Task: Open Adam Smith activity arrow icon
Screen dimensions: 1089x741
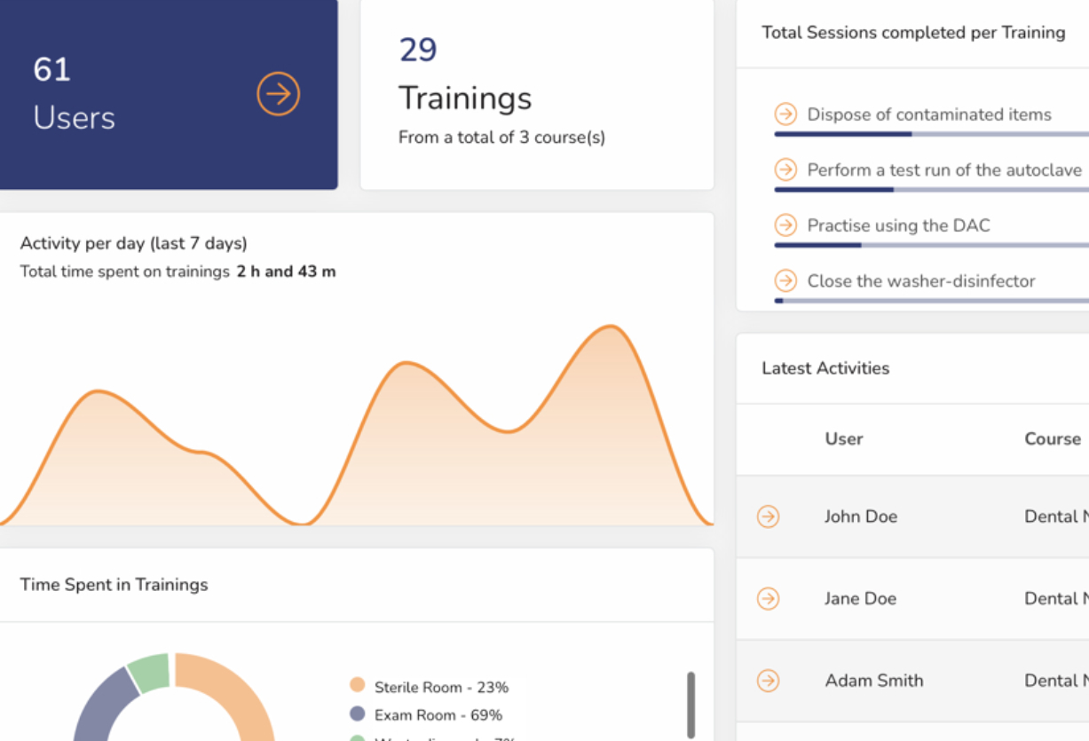Action: click(769, 681)
